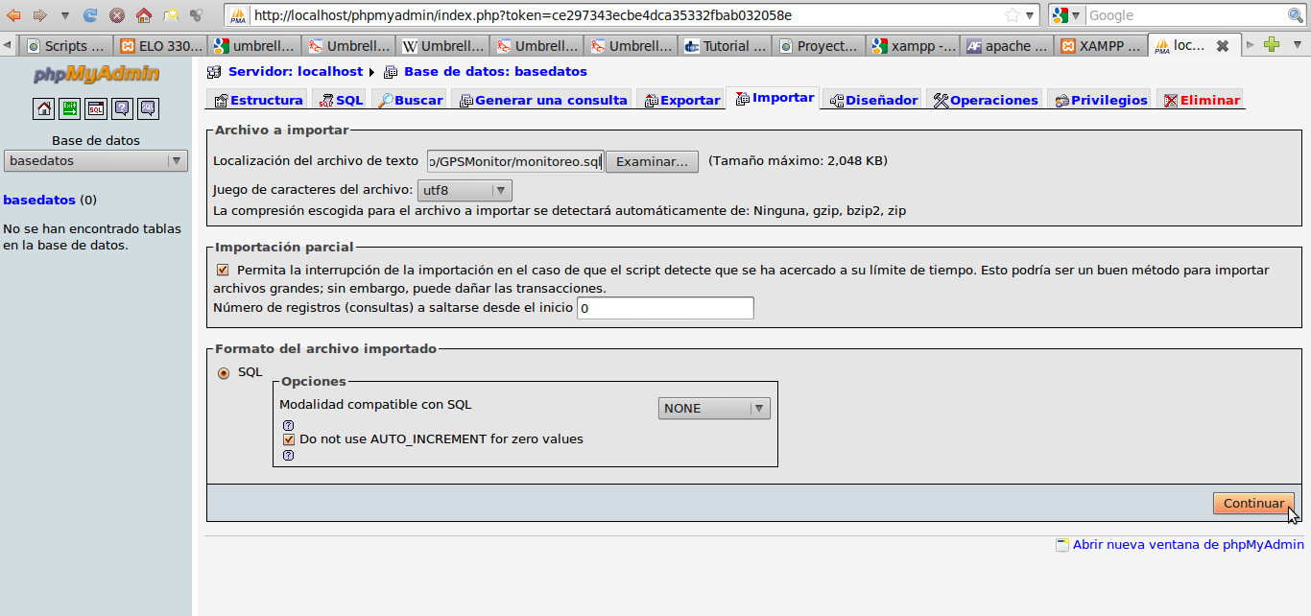
Task: Select the SQL format radio button
Action: point(224,373)
